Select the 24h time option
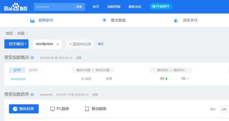 click(x=224, y=109)
